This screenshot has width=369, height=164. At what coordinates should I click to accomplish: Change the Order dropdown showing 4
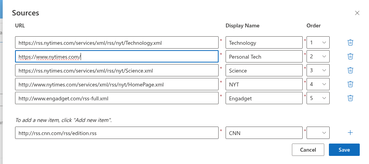tap(318, 84)
